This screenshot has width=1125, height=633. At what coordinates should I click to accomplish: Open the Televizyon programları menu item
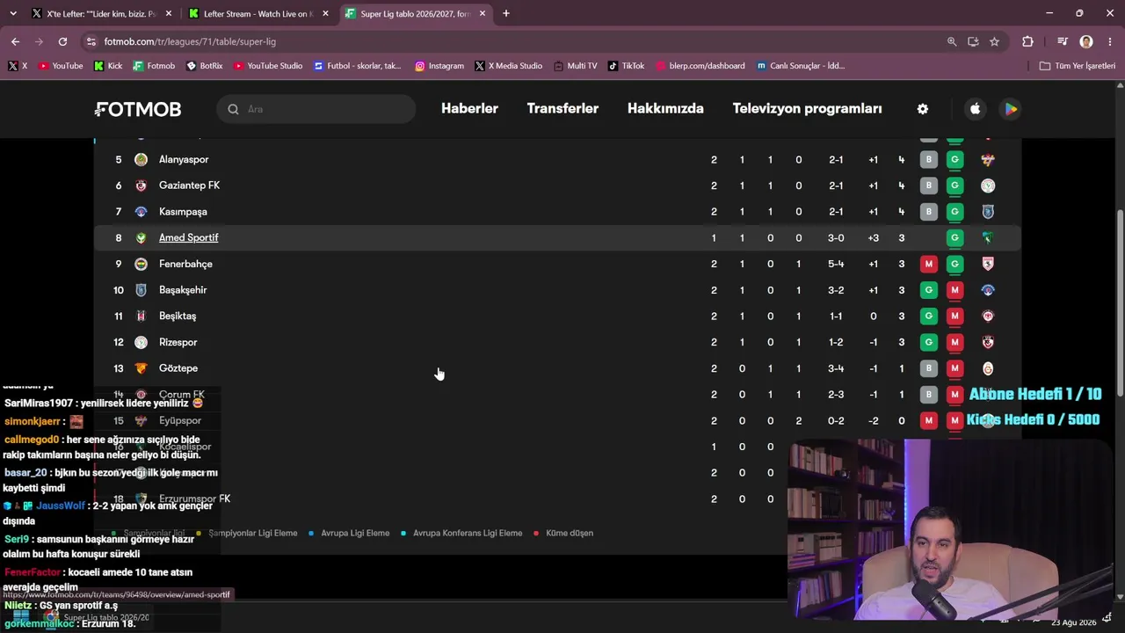pos(807,109)
